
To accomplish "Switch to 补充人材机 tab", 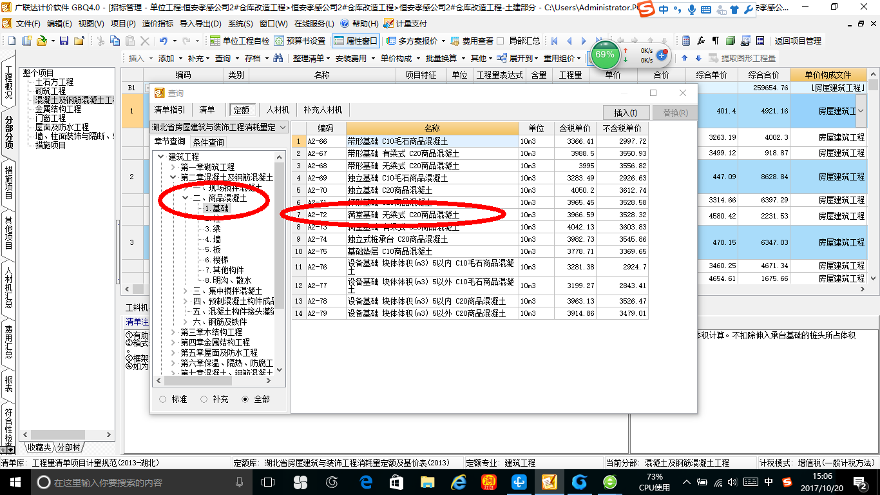I will tap(323, 110).
